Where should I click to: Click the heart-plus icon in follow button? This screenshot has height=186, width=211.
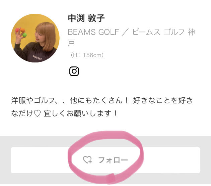(87, 160)
